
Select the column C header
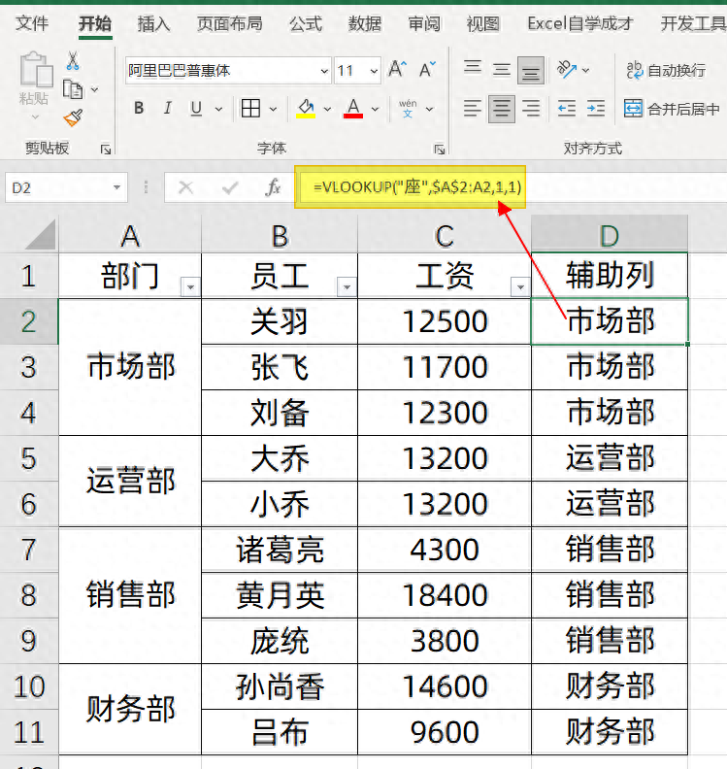(445, 234)
